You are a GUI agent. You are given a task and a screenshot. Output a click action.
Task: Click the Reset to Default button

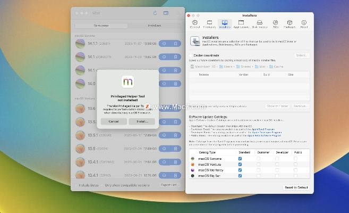[x=295, y=187]
